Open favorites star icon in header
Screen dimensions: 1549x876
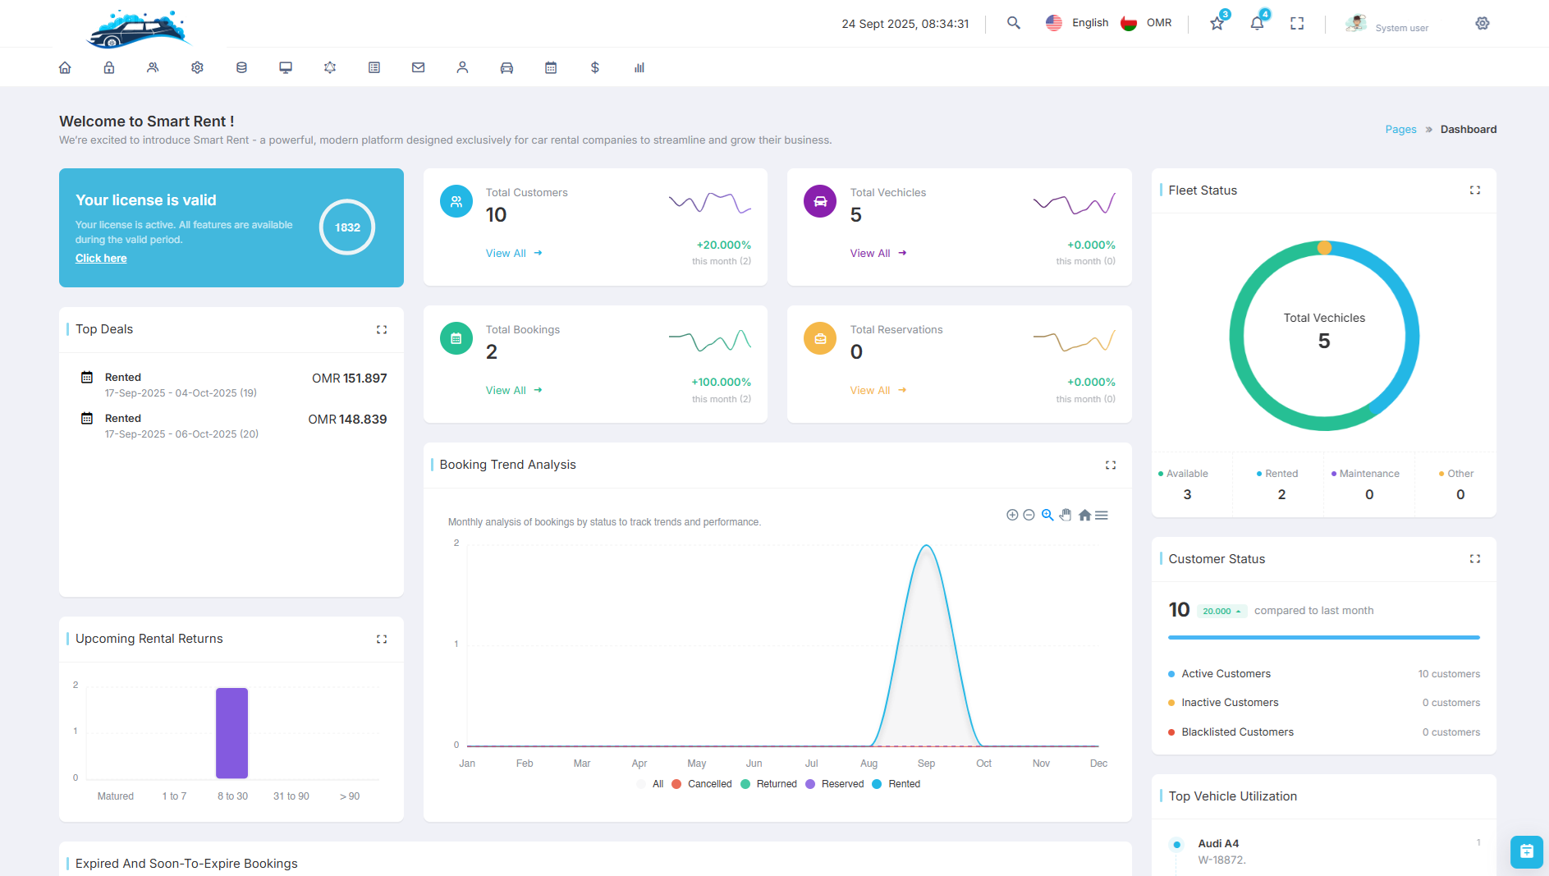(x=1217, y=23)
